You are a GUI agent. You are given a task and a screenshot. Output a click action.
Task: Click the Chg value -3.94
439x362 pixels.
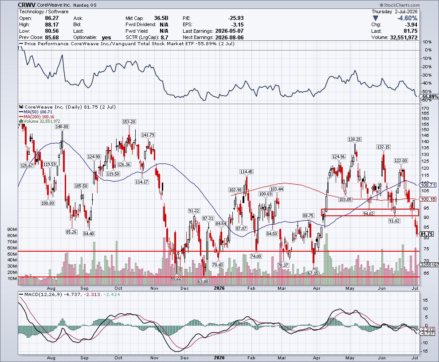(x=411, y=25)
